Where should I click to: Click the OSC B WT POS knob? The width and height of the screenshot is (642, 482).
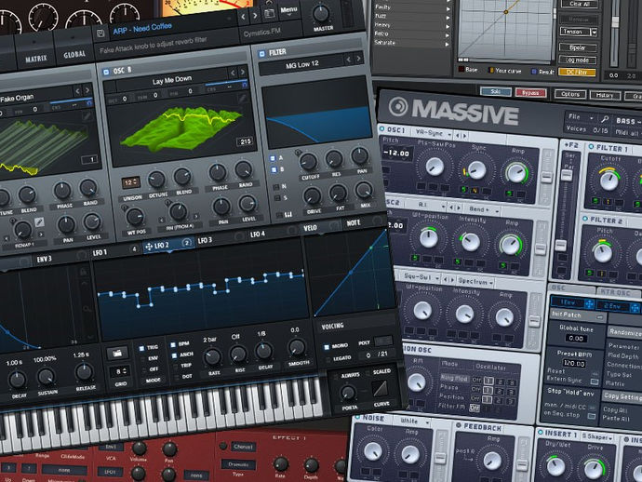(135, 217)
